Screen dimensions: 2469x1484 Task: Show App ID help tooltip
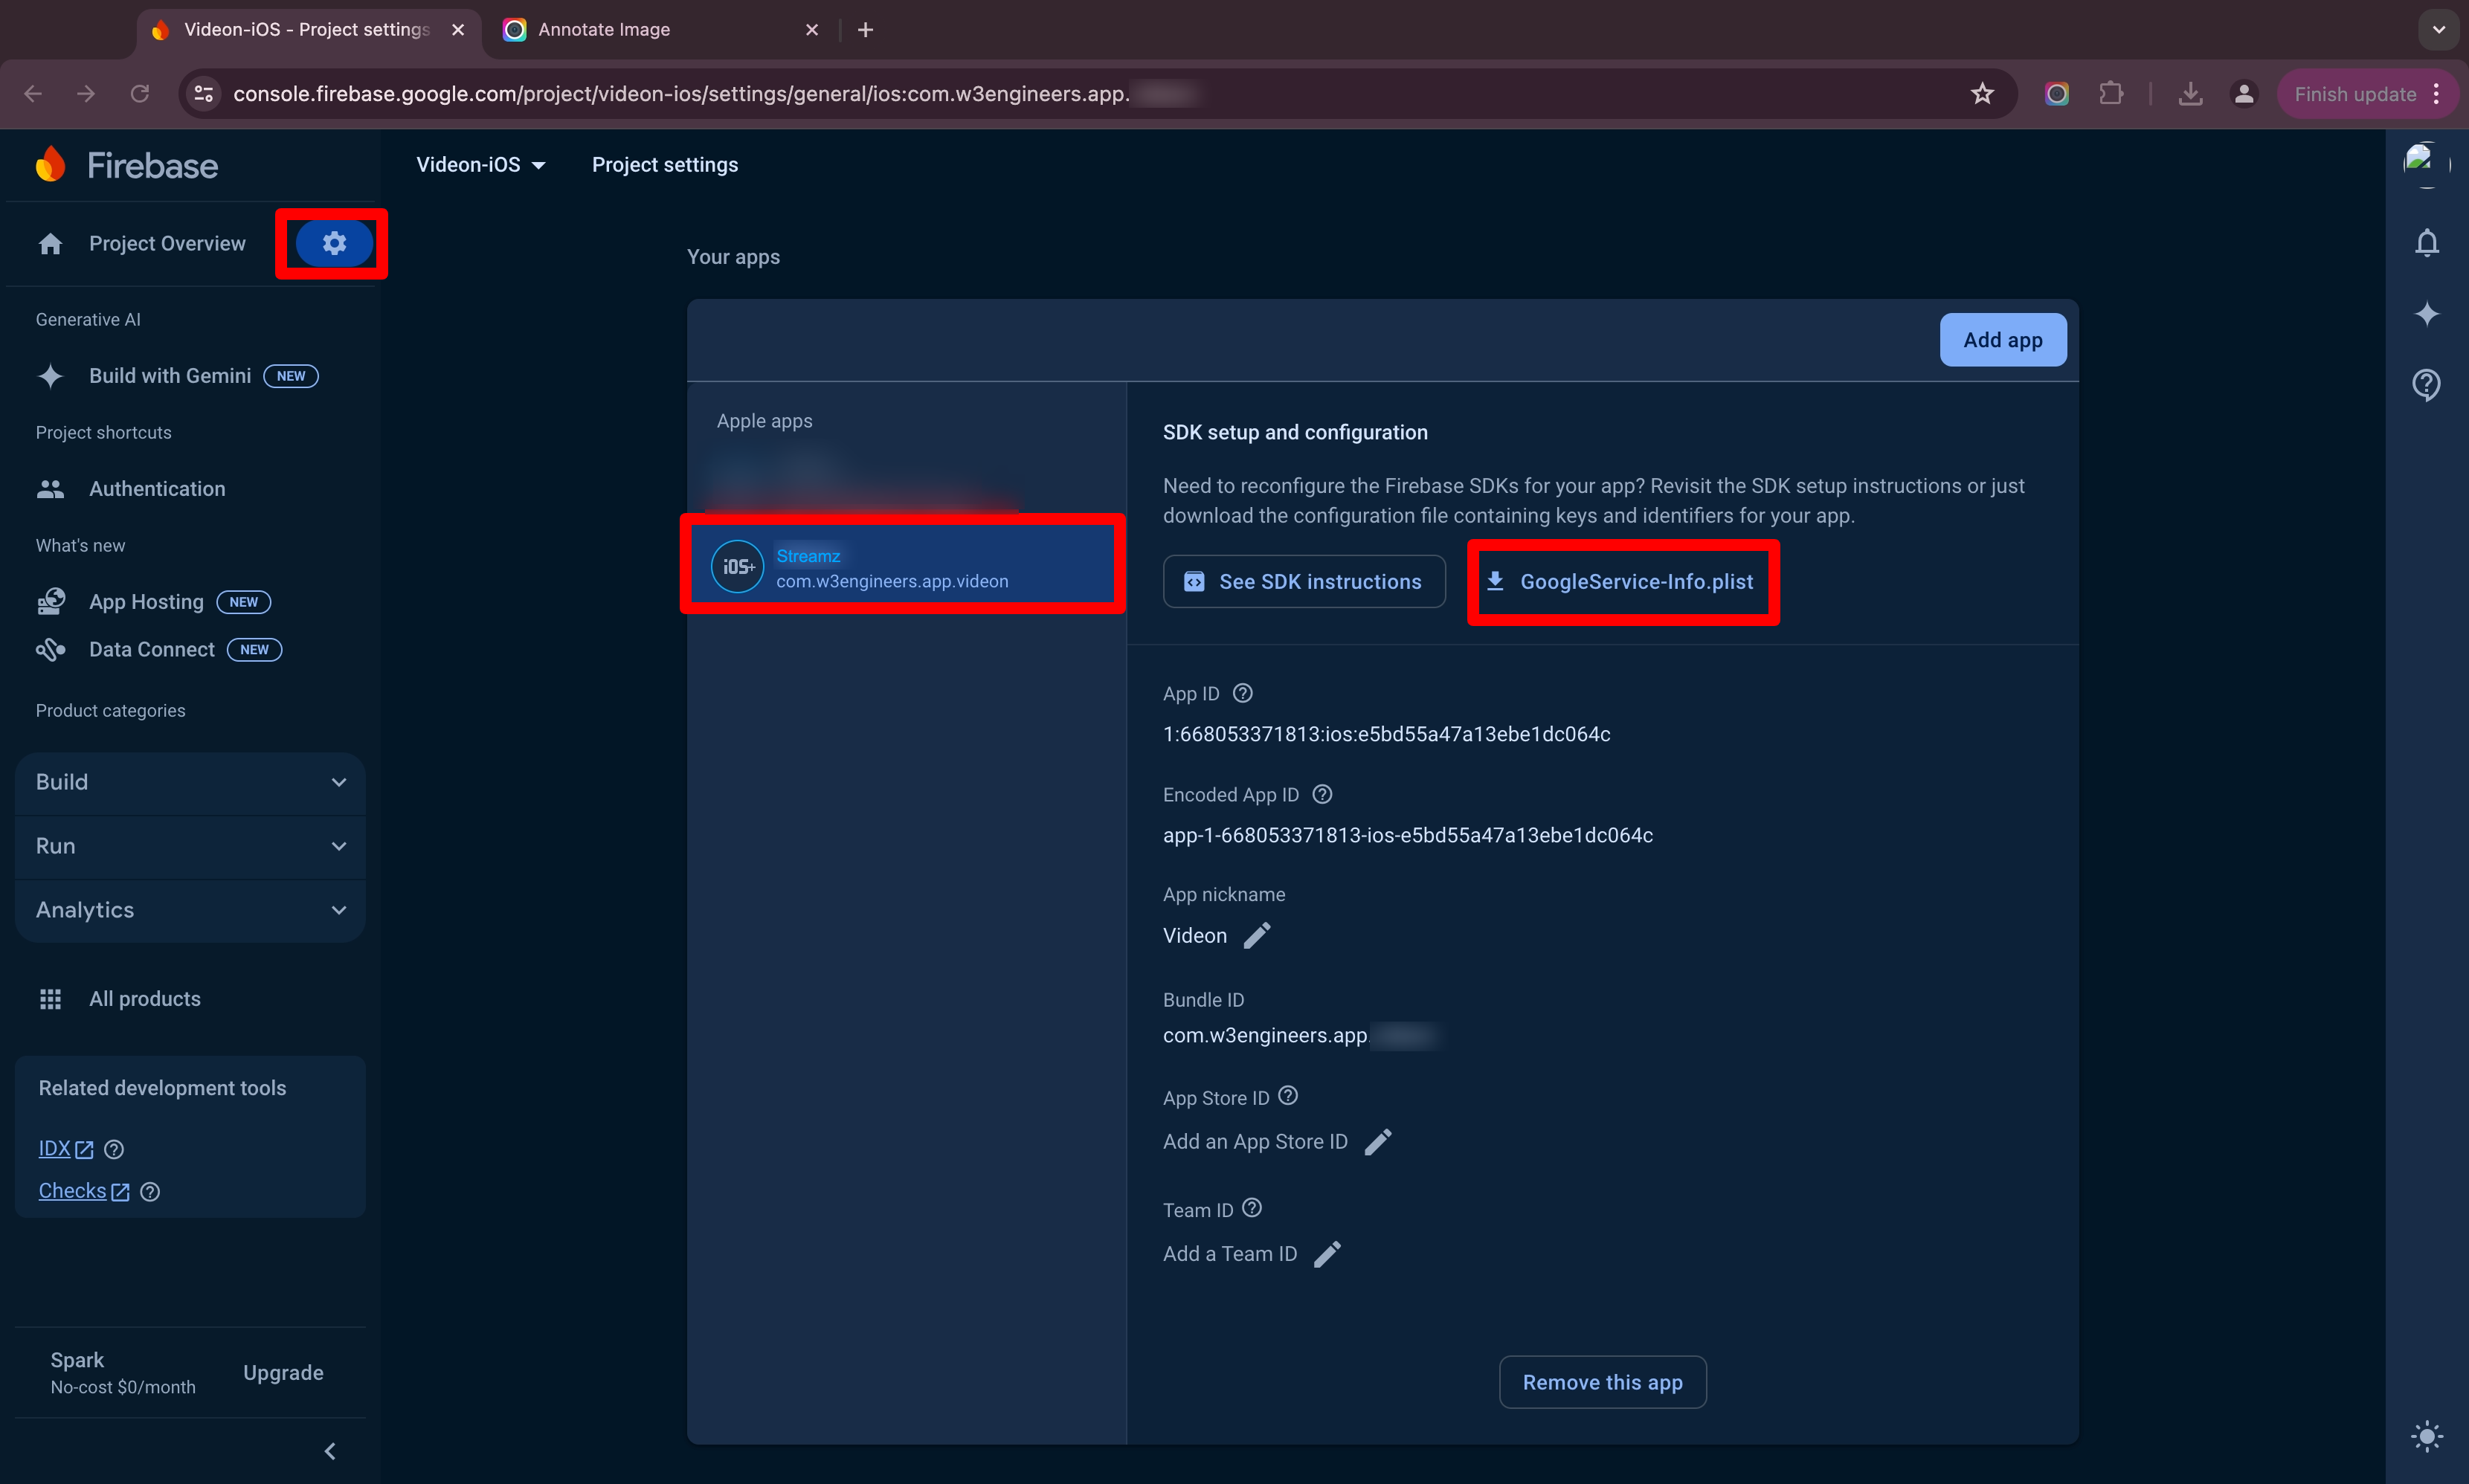1243,693
